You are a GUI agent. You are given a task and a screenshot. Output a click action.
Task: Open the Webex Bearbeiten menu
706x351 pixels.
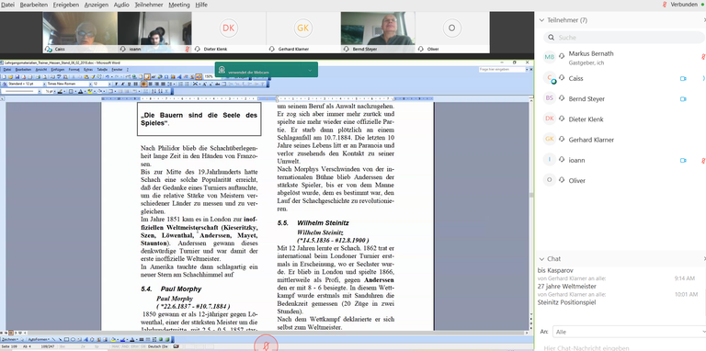(x=34, y=5)
